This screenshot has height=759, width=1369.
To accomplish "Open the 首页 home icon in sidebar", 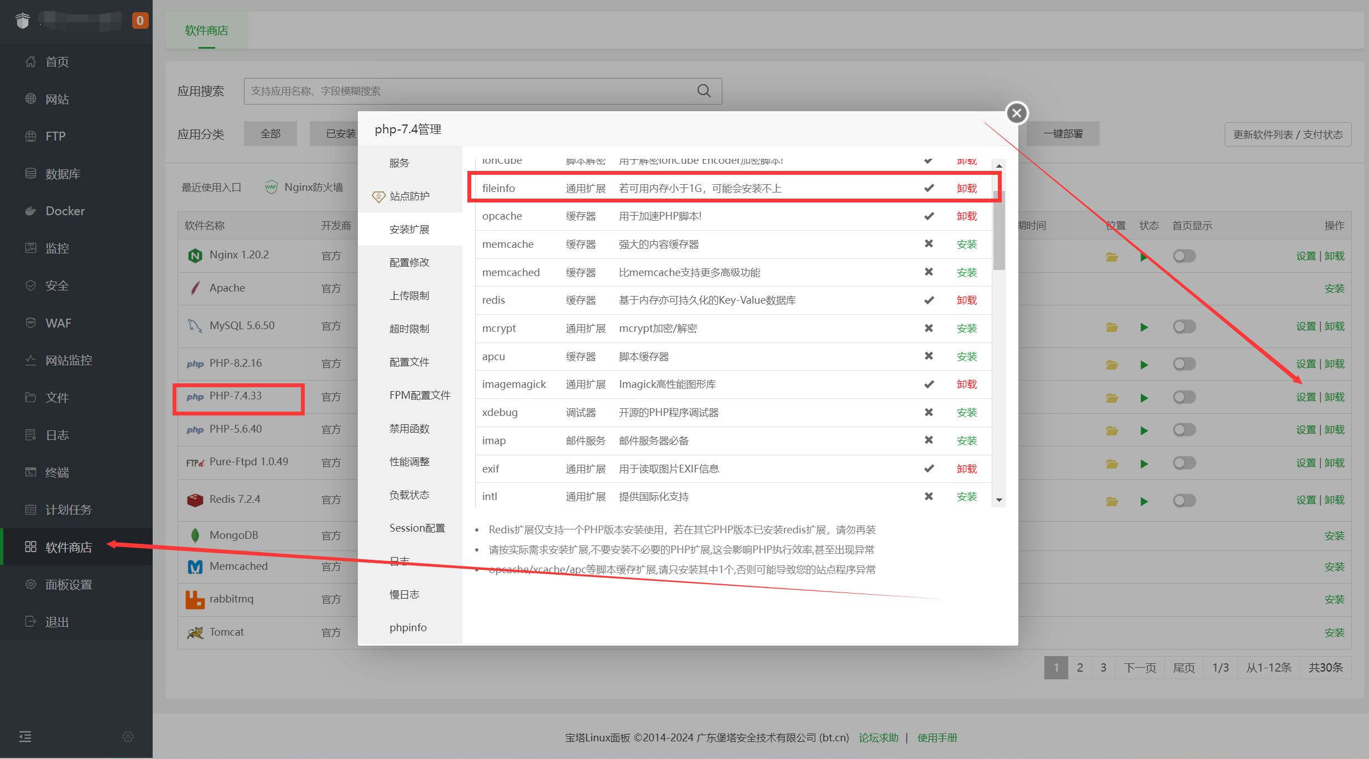I will coord(31,61).
